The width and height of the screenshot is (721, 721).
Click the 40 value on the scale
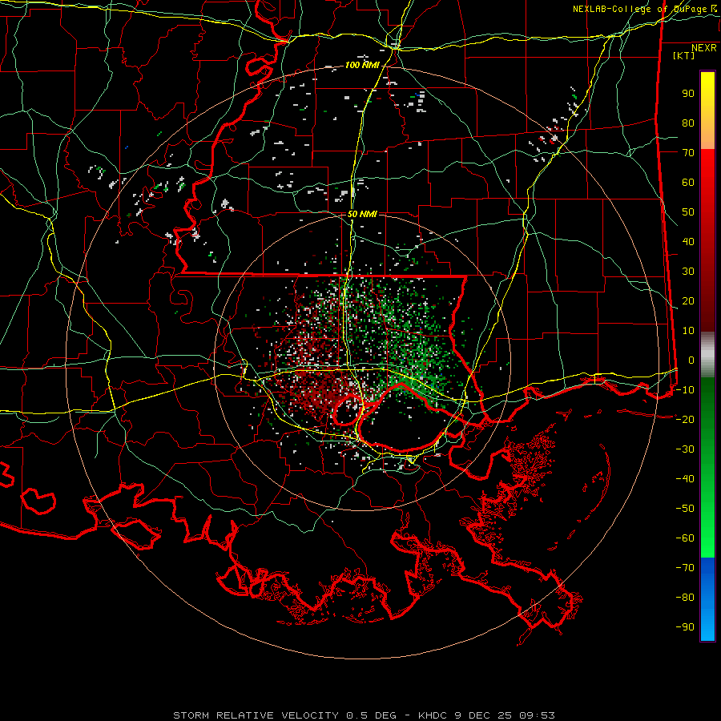click(x=688, y=242)
